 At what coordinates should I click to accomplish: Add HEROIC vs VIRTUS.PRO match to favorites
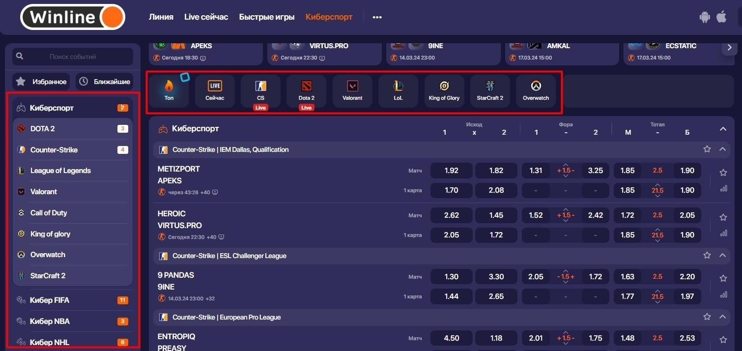click(723, 217)
